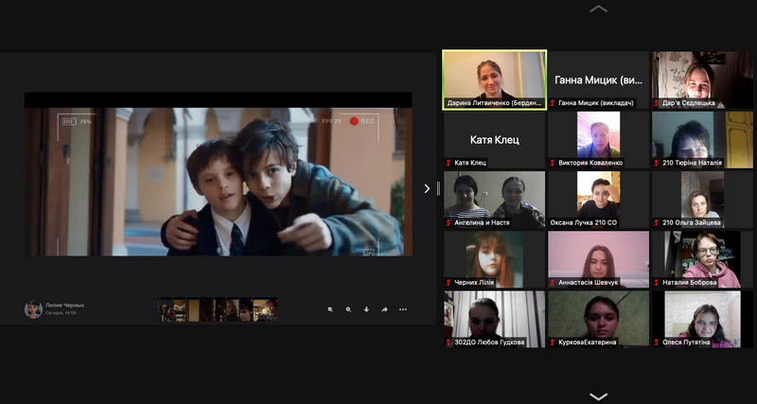Download the image with the arrow icon
Viewport: 757px width, 404px height.
pos(366,309)
